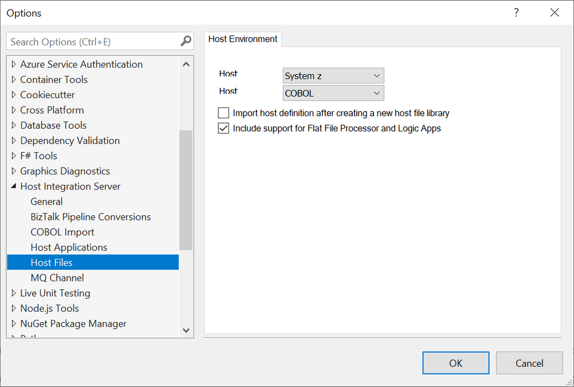Expand the Cookiecutter node
The image size is (574, 387).
point(14,95)
